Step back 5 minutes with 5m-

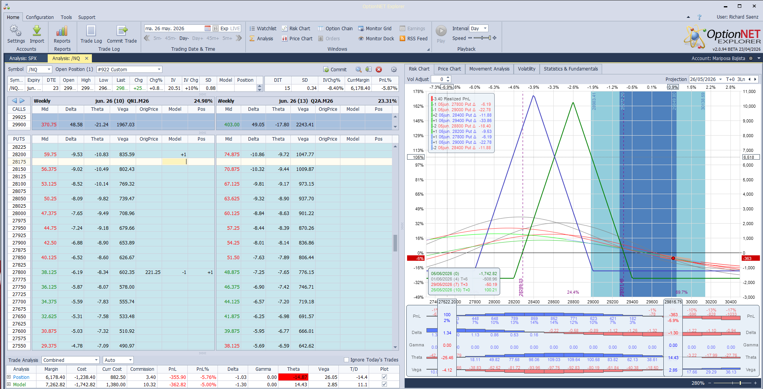click(x=157, y=38)
